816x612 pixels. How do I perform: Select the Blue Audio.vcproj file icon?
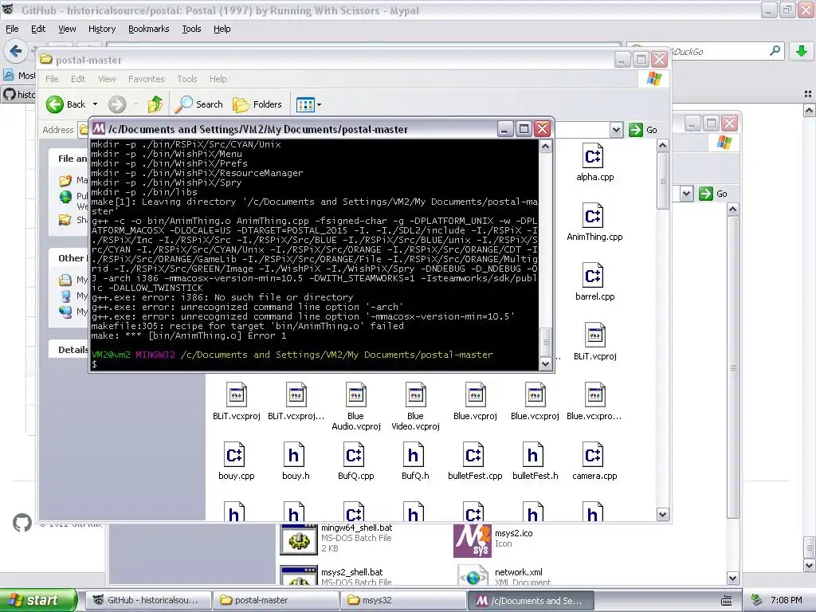pos(356,395)
